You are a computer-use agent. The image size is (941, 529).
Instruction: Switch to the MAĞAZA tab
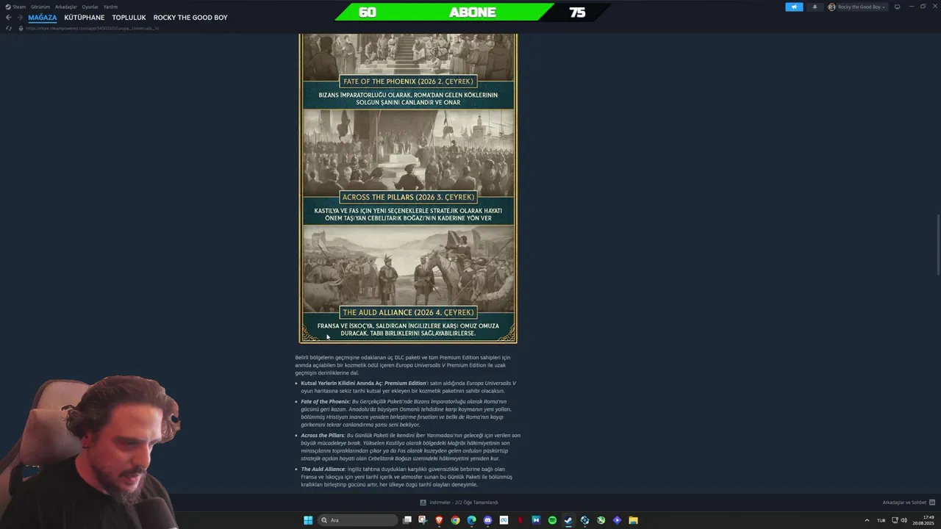43,18
